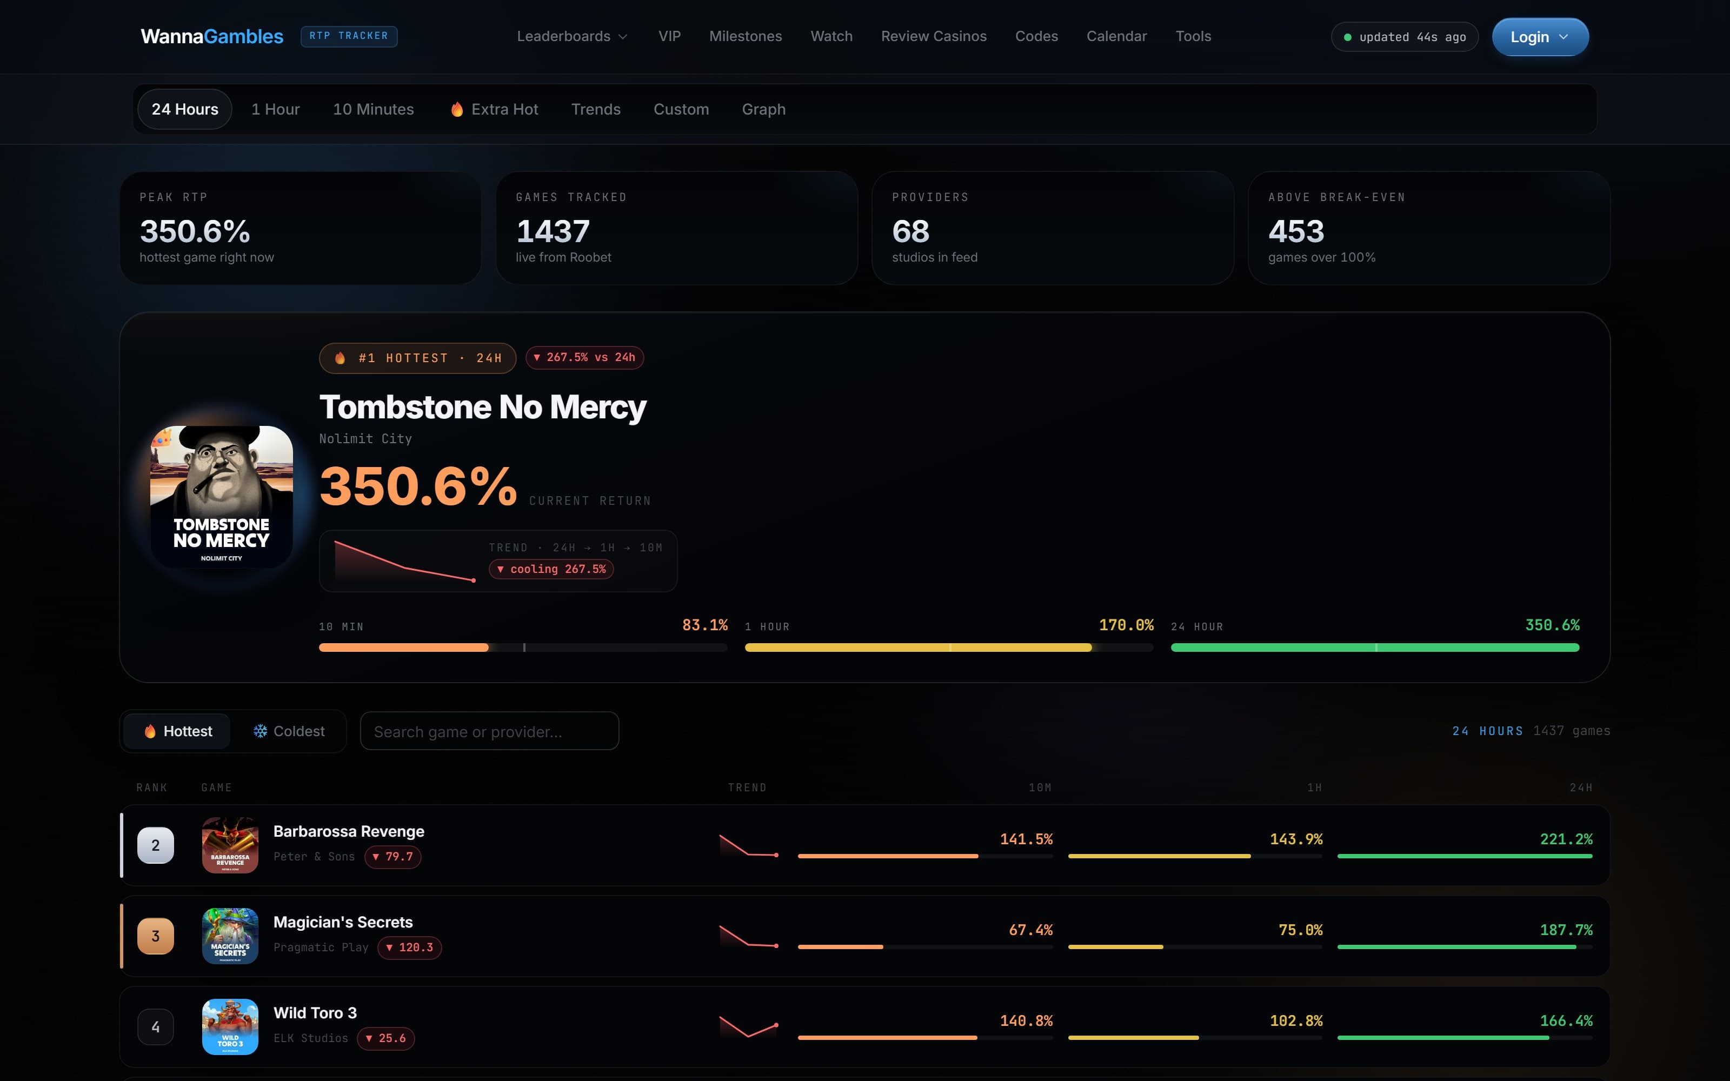This screenshot has width=1730, height=1081.
Task: Click the 24 HOURS 1437 games label
Action: click(1531, 731)
